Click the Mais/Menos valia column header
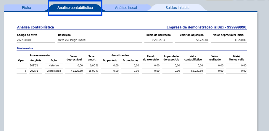 [236, 58]
